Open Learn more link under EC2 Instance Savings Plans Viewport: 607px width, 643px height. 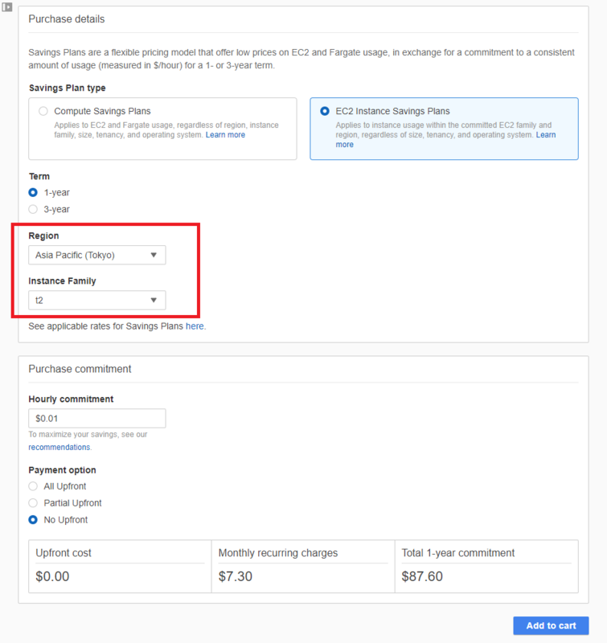[x=545, y=135]
